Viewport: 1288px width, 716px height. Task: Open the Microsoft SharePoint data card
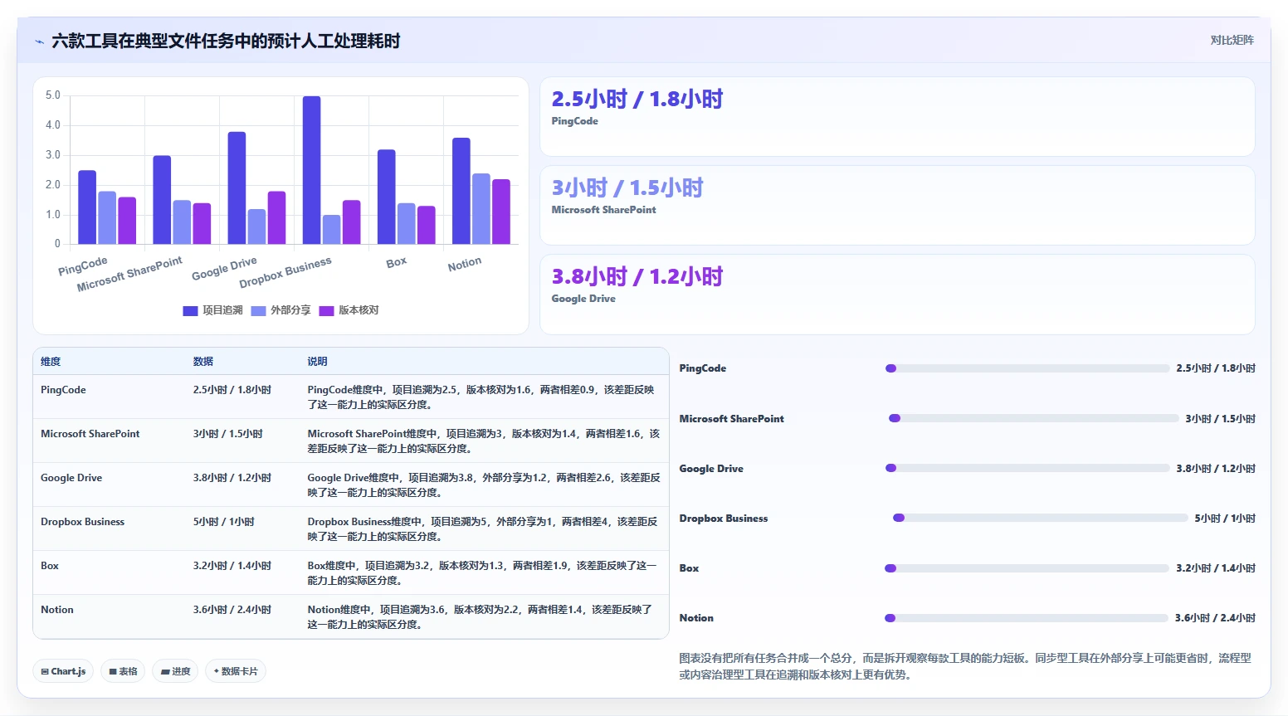[897, 206]
